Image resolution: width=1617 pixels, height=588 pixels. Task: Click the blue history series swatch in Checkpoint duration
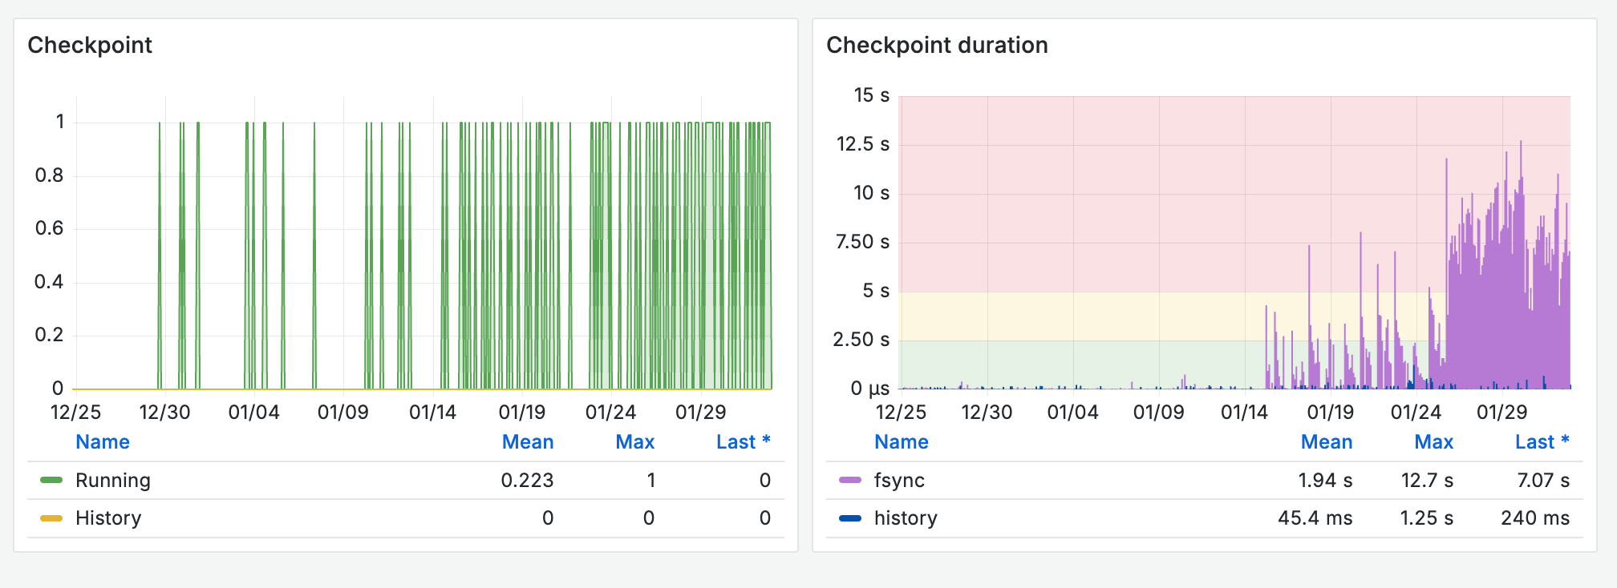point(850,518)
